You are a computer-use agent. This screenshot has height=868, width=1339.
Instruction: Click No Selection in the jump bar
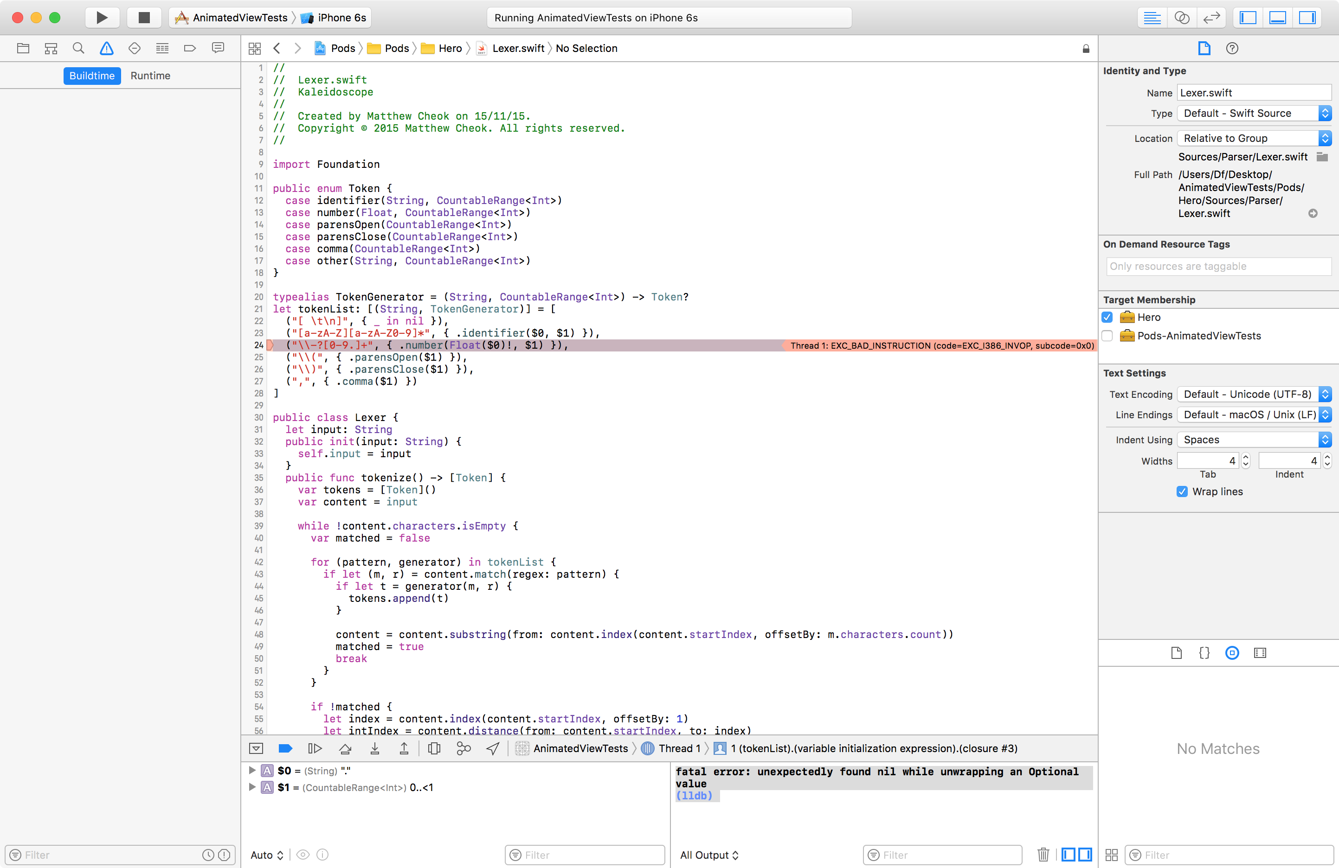tap(586, 48)
